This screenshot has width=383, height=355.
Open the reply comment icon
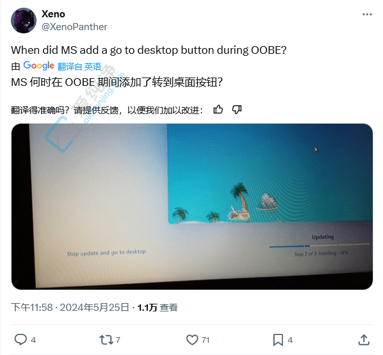(20, 340)
